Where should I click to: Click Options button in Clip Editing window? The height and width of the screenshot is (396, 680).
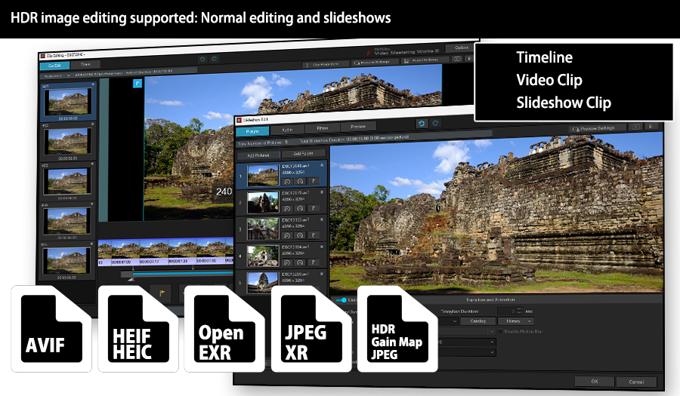(x=461, y=48)
